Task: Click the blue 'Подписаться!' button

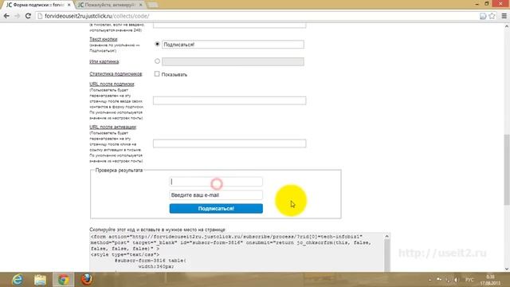Action: coord(216,209)
